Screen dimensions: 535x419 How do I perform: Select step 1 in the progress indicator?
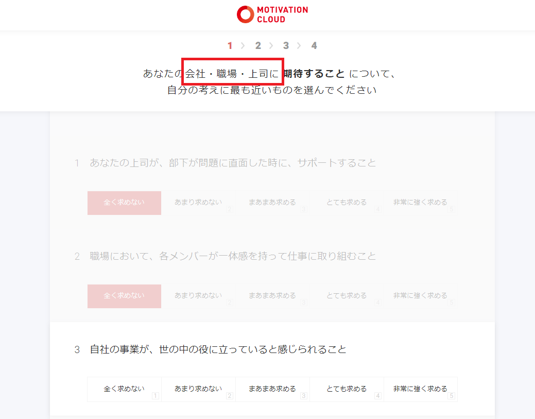click(x=230, y=45)
